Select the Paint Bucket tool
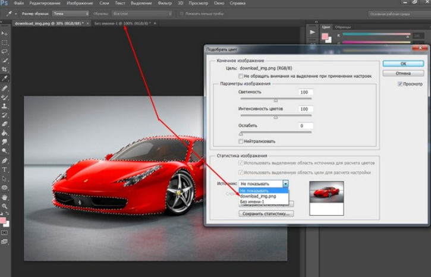Screen dimensions: 431x277 (x=5, y=133)
